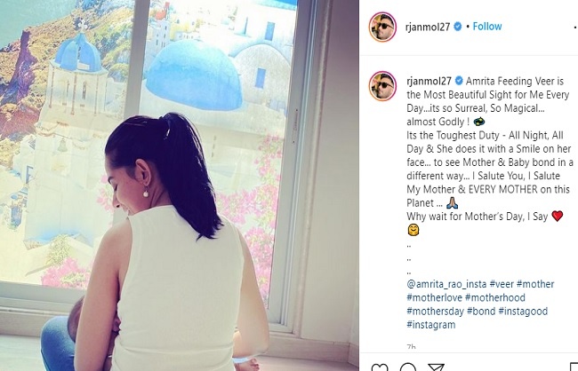This screenshot has width=578, height=371.
Task: Open the #instagood hashtag
Action: pos(523,312)
